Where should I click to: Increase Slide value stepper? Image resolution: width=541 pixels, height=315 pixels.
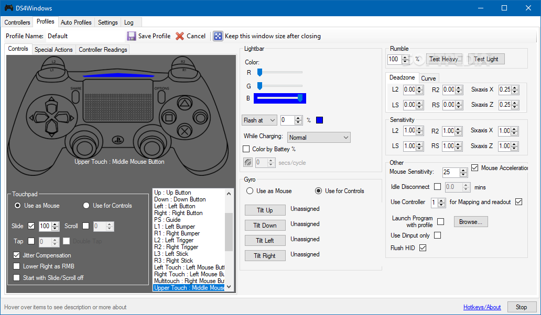[x=55, y=224]
